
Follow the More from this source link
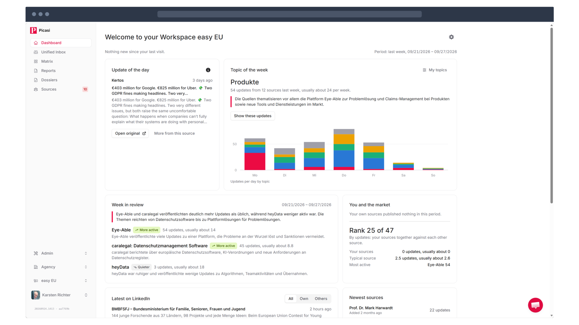(x=174, y=133)
